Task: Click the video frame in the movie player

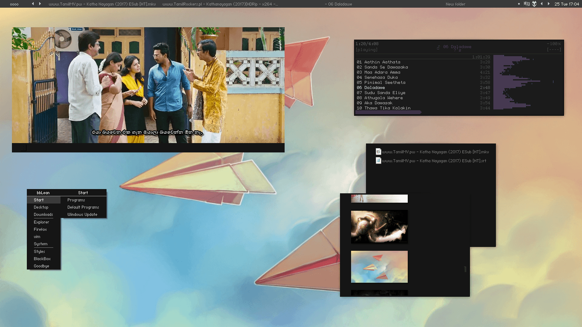Action: coord(148,85)
